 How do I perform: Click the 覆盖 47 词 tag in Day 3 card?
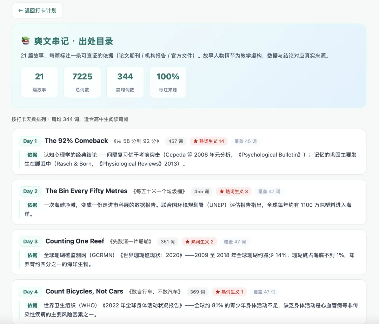pyautogui.click(x=235, y=242)
